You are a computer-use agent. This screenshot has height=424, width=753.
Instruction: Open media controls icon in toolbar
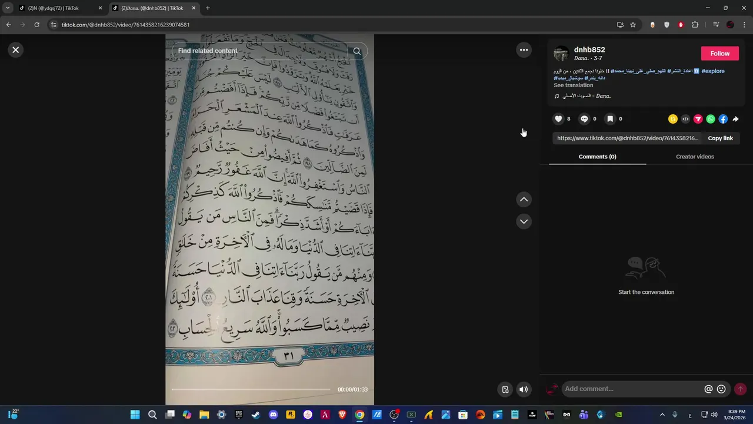point(715,25)
